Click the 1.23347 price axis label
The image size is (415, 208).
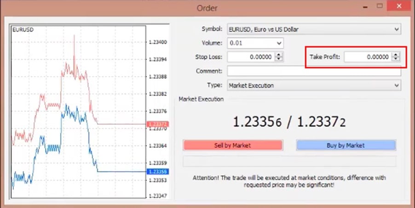click(158, 196)
